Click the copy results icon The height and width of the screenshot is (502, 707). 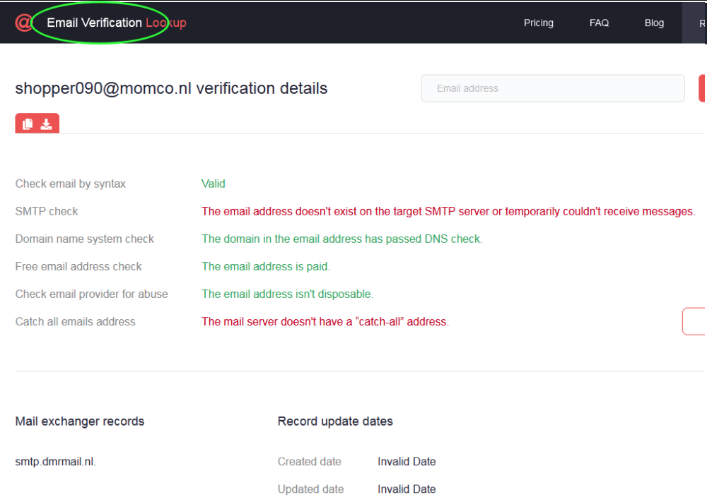point(28,124)
